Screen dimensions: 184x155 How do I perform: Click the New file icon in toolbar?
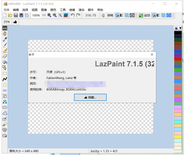(5, 15)
